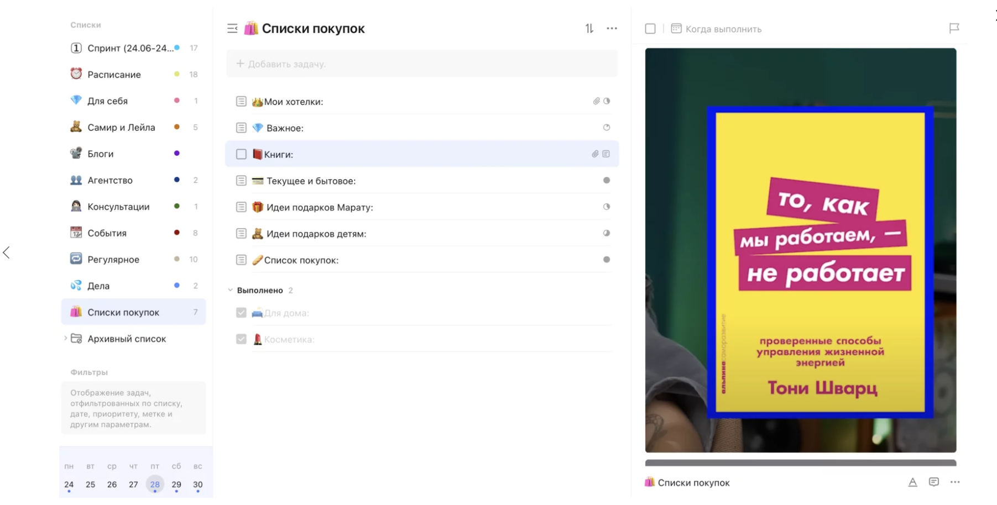Open the Расписание list
This screenshot has width=997, height=505.
[x=114, y=75]
